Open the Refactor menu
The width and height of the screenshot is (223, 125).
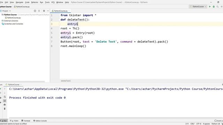(35, 2)
